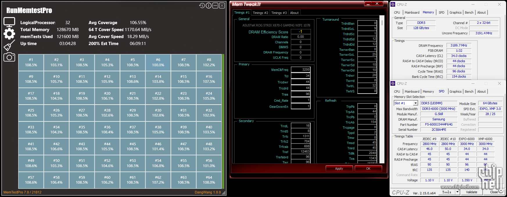Click the Validate button in CPU-Z
This screenshot has height=197, width=507.
coord(472,192)
